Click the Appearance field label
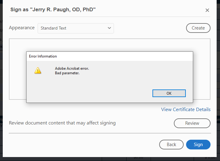Image resolution: width=220 pixels, height=161 pixels. tap(22, 28)
